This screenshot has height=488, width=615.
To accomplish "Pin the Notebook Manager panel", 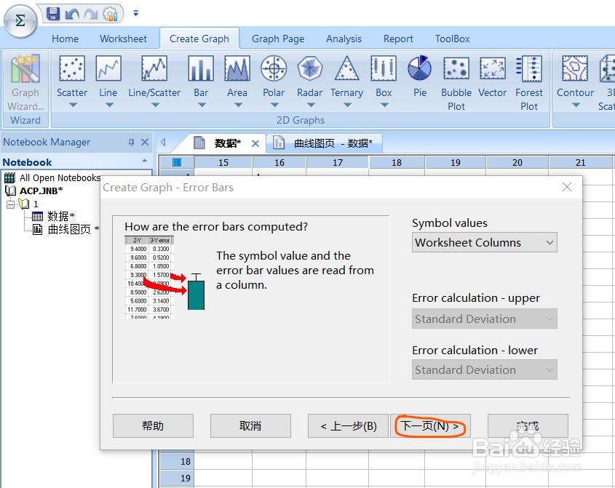I will [x=132, y=142].
